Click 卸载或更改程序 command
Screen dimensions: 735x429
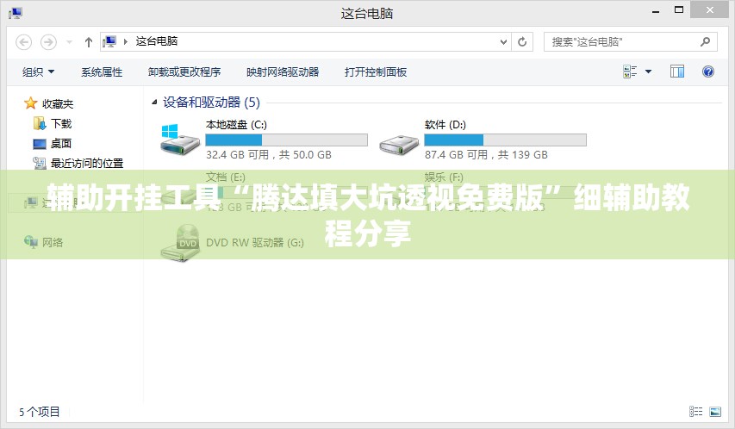184,71
